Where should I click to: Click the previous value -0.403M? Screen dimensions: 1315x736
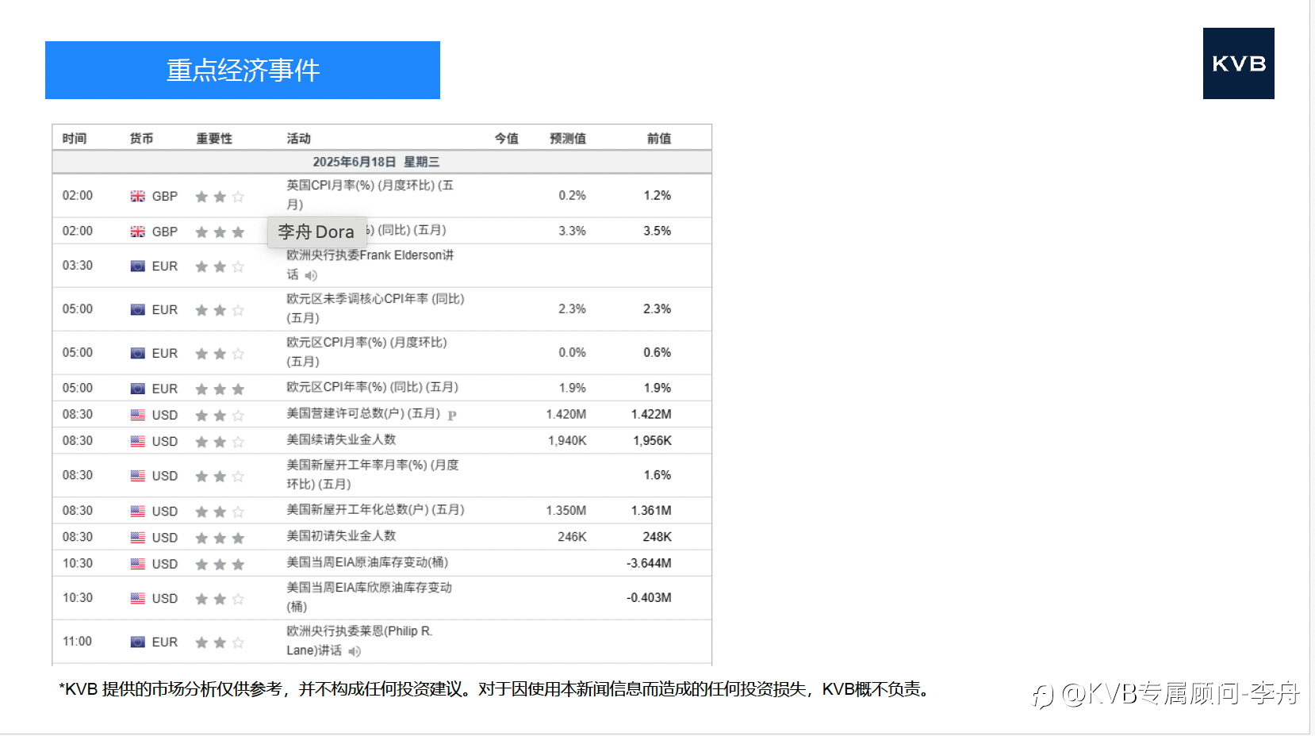pyautogui.click(x=649, y=597)
